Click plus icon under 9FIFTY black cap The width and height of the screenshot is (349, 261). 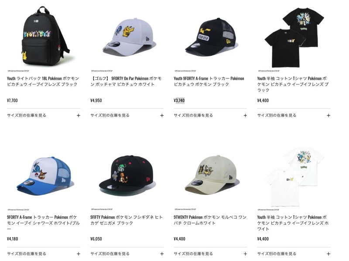(x=162, y=254)
